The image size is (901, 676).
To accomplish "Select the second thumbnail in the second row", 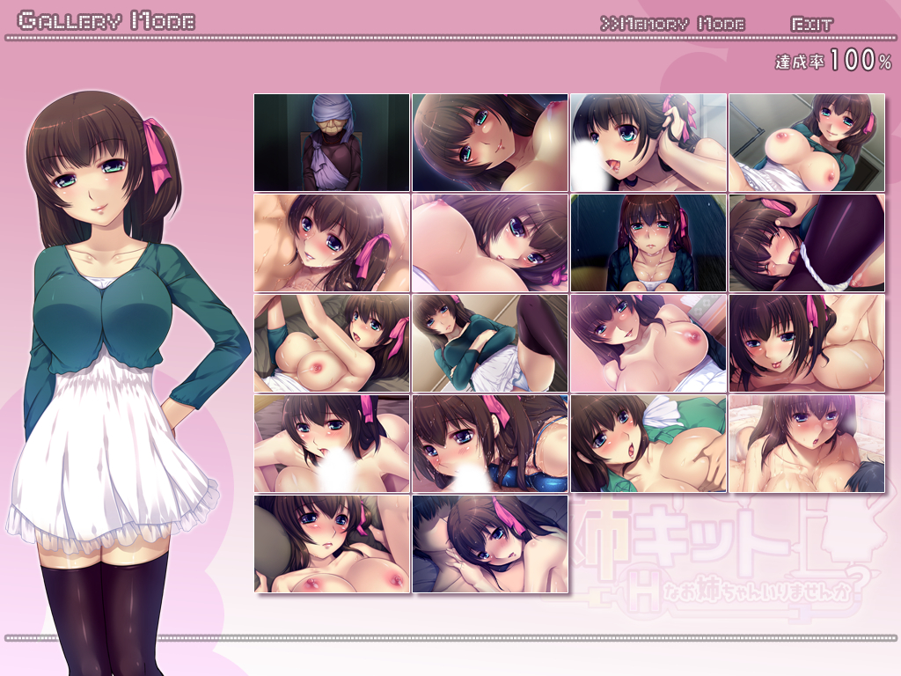I will (490, 243).
